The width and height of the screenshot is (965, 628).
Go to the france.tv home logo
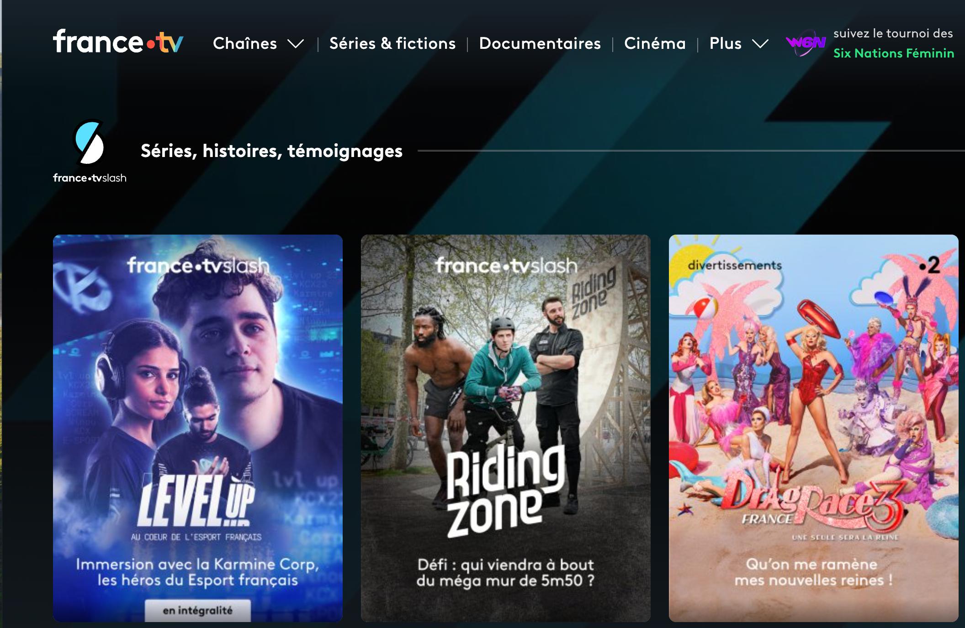pyautogui.click(x=118, y=42)
